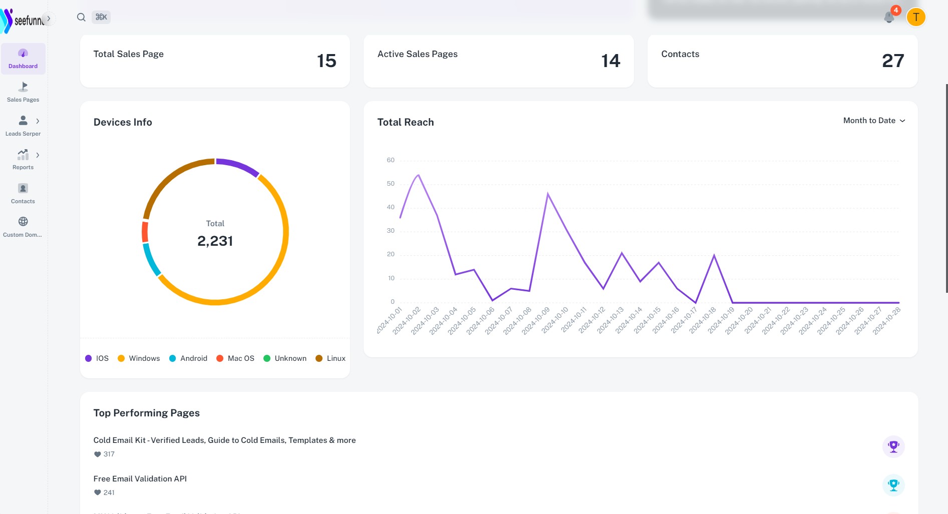Click the Active Sales Pages card

(499, 61)
